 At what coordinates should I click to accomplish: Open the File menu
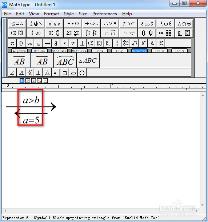pos(7,14)
